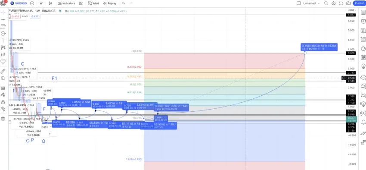366x170 pixels.
Task: Click the letter C chart annotation
Action: [x=23, y=64]
